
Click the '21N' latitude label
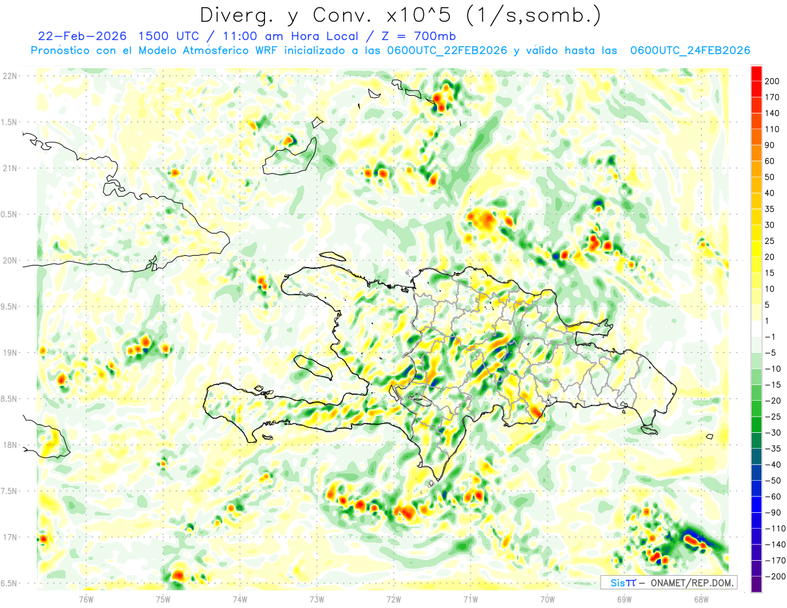(9, 169)
